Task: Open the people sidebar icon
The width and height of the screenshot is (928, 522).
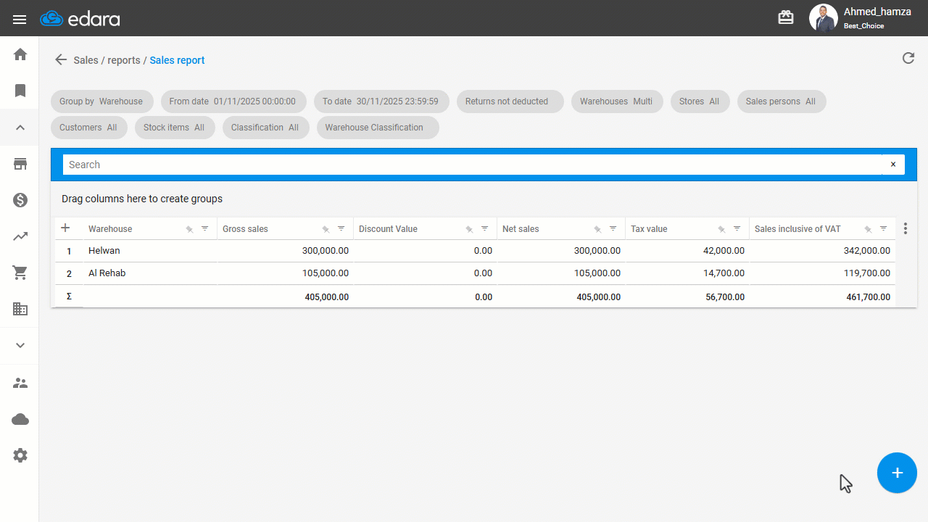Action: click(x=20, y=383)
